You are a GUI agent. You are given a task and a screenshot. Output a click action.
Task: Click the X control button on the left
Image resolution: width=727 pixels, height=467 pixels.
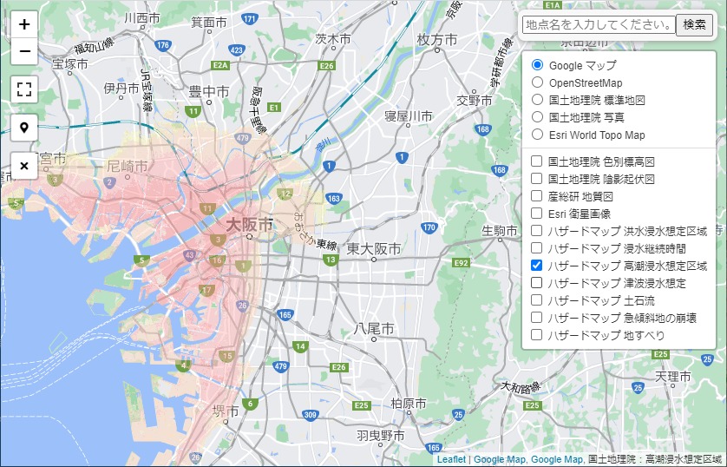pyautogui.click(x=24, y=165)
